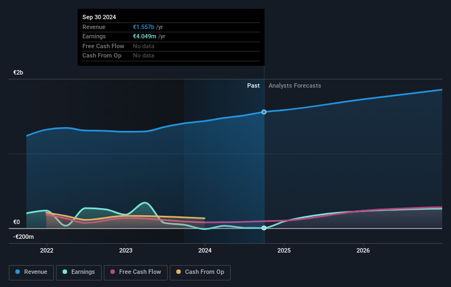
Task: Click the 2026 x-axis label
Action: [363, 250]
